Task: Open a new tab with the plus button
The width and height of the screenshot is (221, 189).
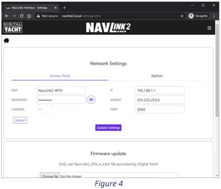Action: (64, 8)
